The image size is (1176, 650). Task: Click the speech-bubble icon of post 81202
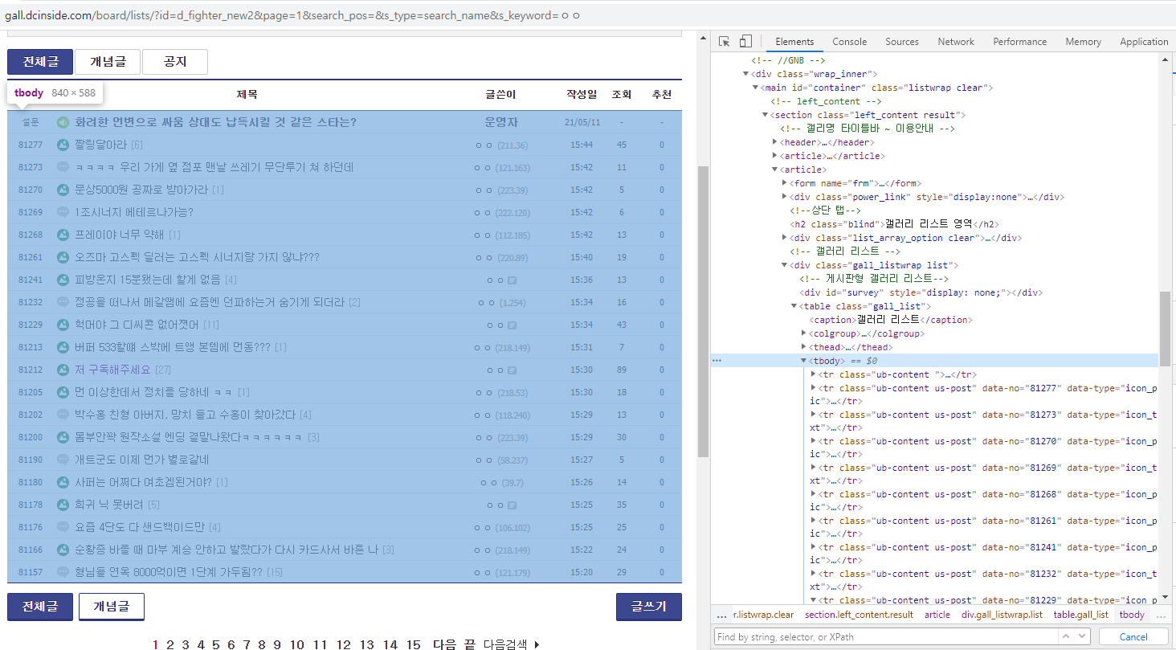point(63,415)
